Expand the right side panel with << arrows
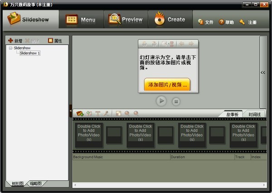The width and height of the screenshot is (272, 193). 263,72
